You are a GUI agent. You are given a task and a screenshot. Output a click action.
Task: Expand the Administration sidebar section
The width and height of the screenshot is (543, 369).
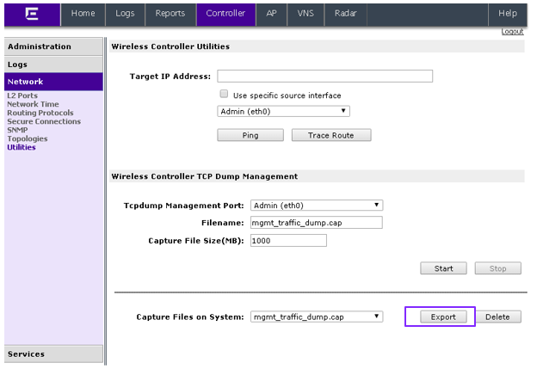(x=53, y=46)
